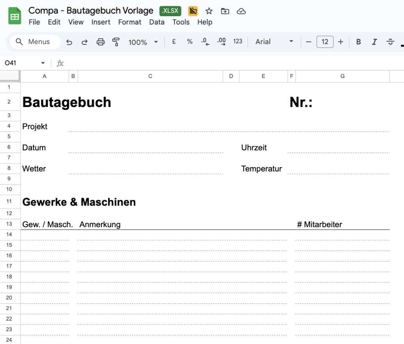The width and height of the screenshot is (404, 344).
Task: Open the Insert menu
Action: pyautogui.click(x=101, y=22)
